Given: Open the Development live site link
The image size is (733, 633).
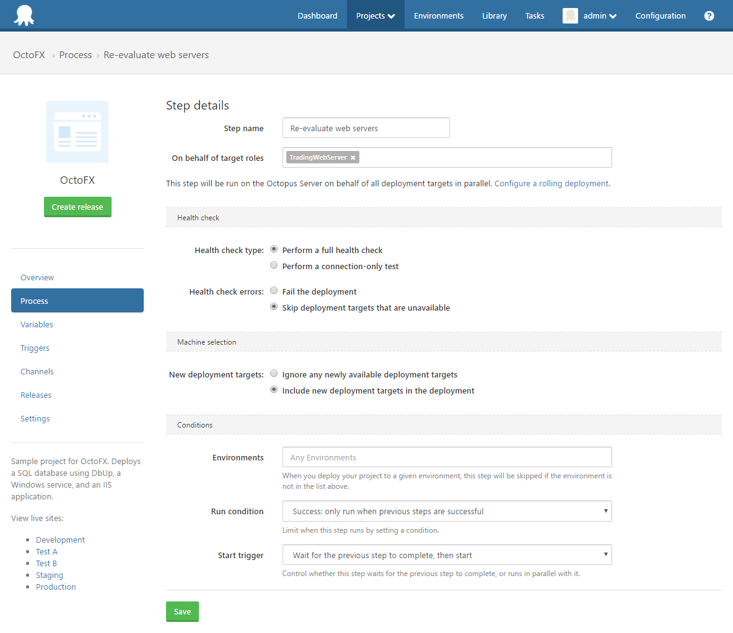Looking at the screenshot, I should click(60, 540).
